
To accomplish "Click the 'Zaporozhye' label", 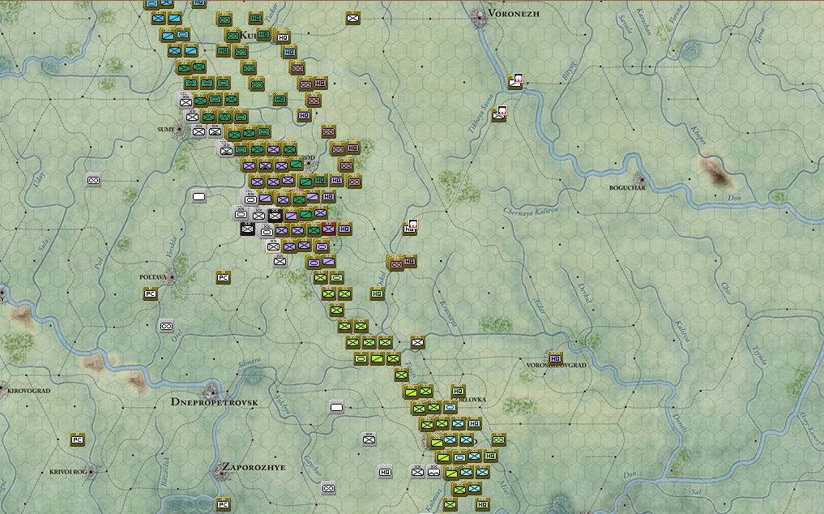I will [x=254, y=467].
